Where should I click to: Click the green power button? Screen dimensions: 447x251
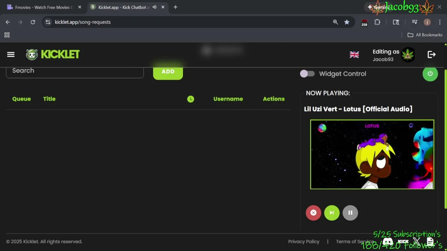pos(430,74)
